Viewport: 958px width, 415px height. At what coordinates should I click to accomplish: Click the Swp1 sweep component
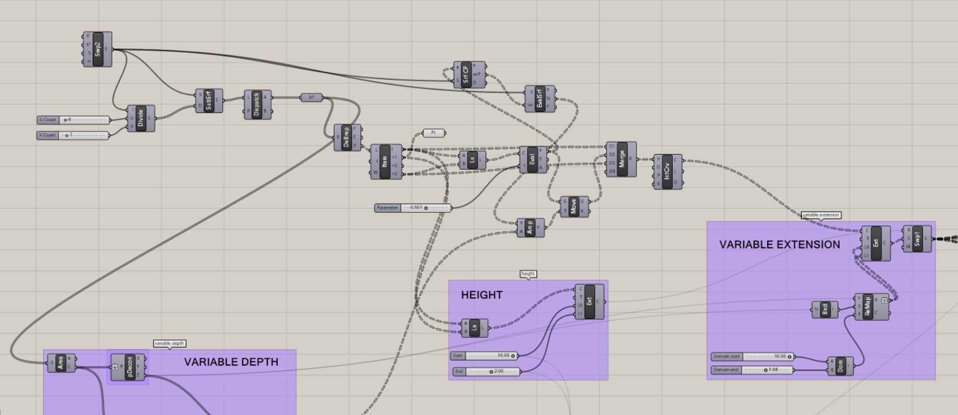pyautogui.click(x=918, y=238)
